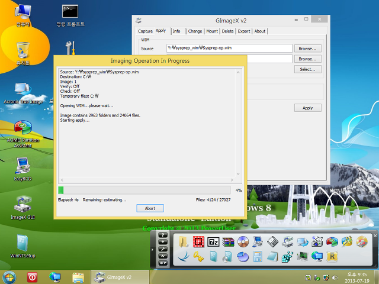Select the 컴퓨터 desktop icon
This screenshot has width=379, height=284.
coord(23,15)
